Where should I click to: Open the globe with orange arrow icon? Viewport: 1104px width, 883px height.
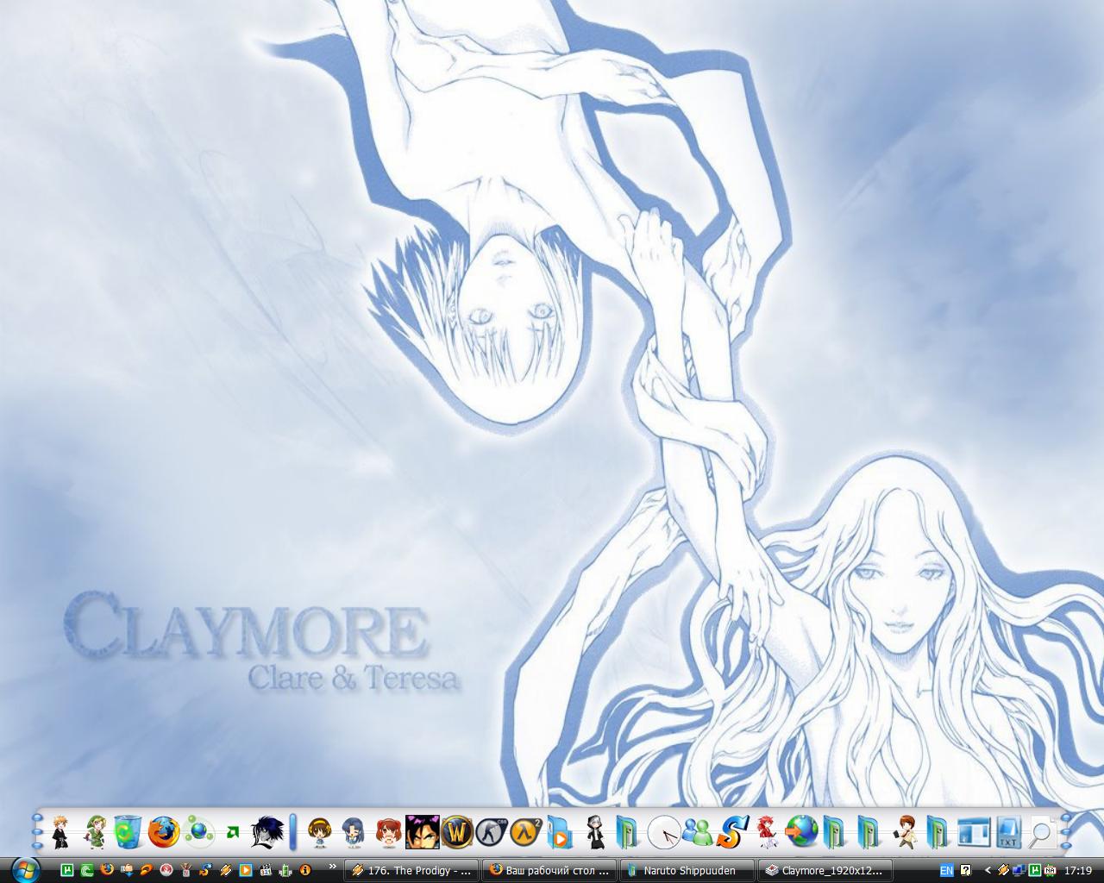tap(801, 833)
